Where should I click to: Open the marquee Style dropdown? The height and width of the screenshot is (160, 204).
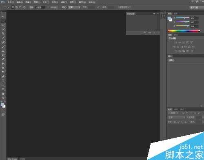[x=74, y=7]
